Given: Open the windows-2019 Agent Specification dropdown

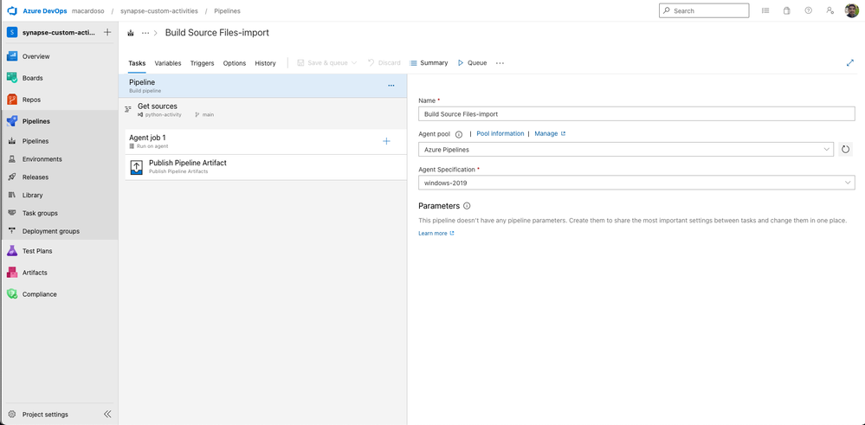Looking at the screenshot, I should tap(636, 183).
